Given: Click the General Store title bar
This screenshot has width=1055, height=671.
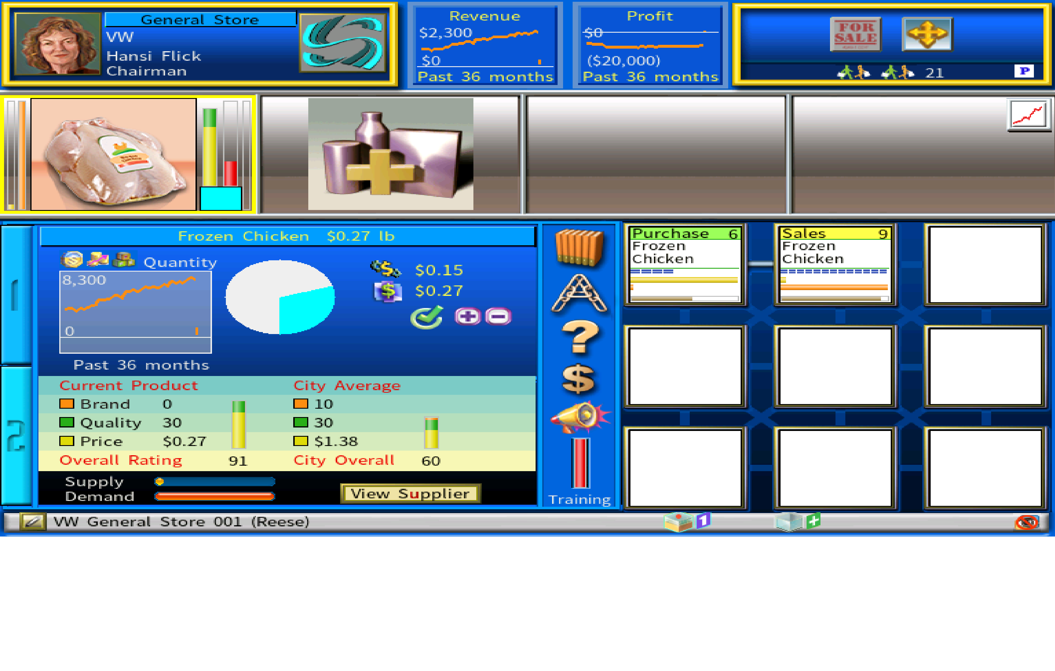Looking at the screenshot, I should click(x=201, y=20).
